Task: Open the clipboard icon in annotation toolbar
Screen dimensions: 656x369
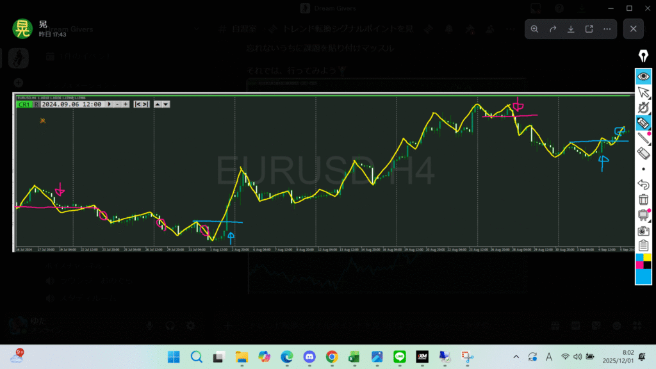Action: 643,246
